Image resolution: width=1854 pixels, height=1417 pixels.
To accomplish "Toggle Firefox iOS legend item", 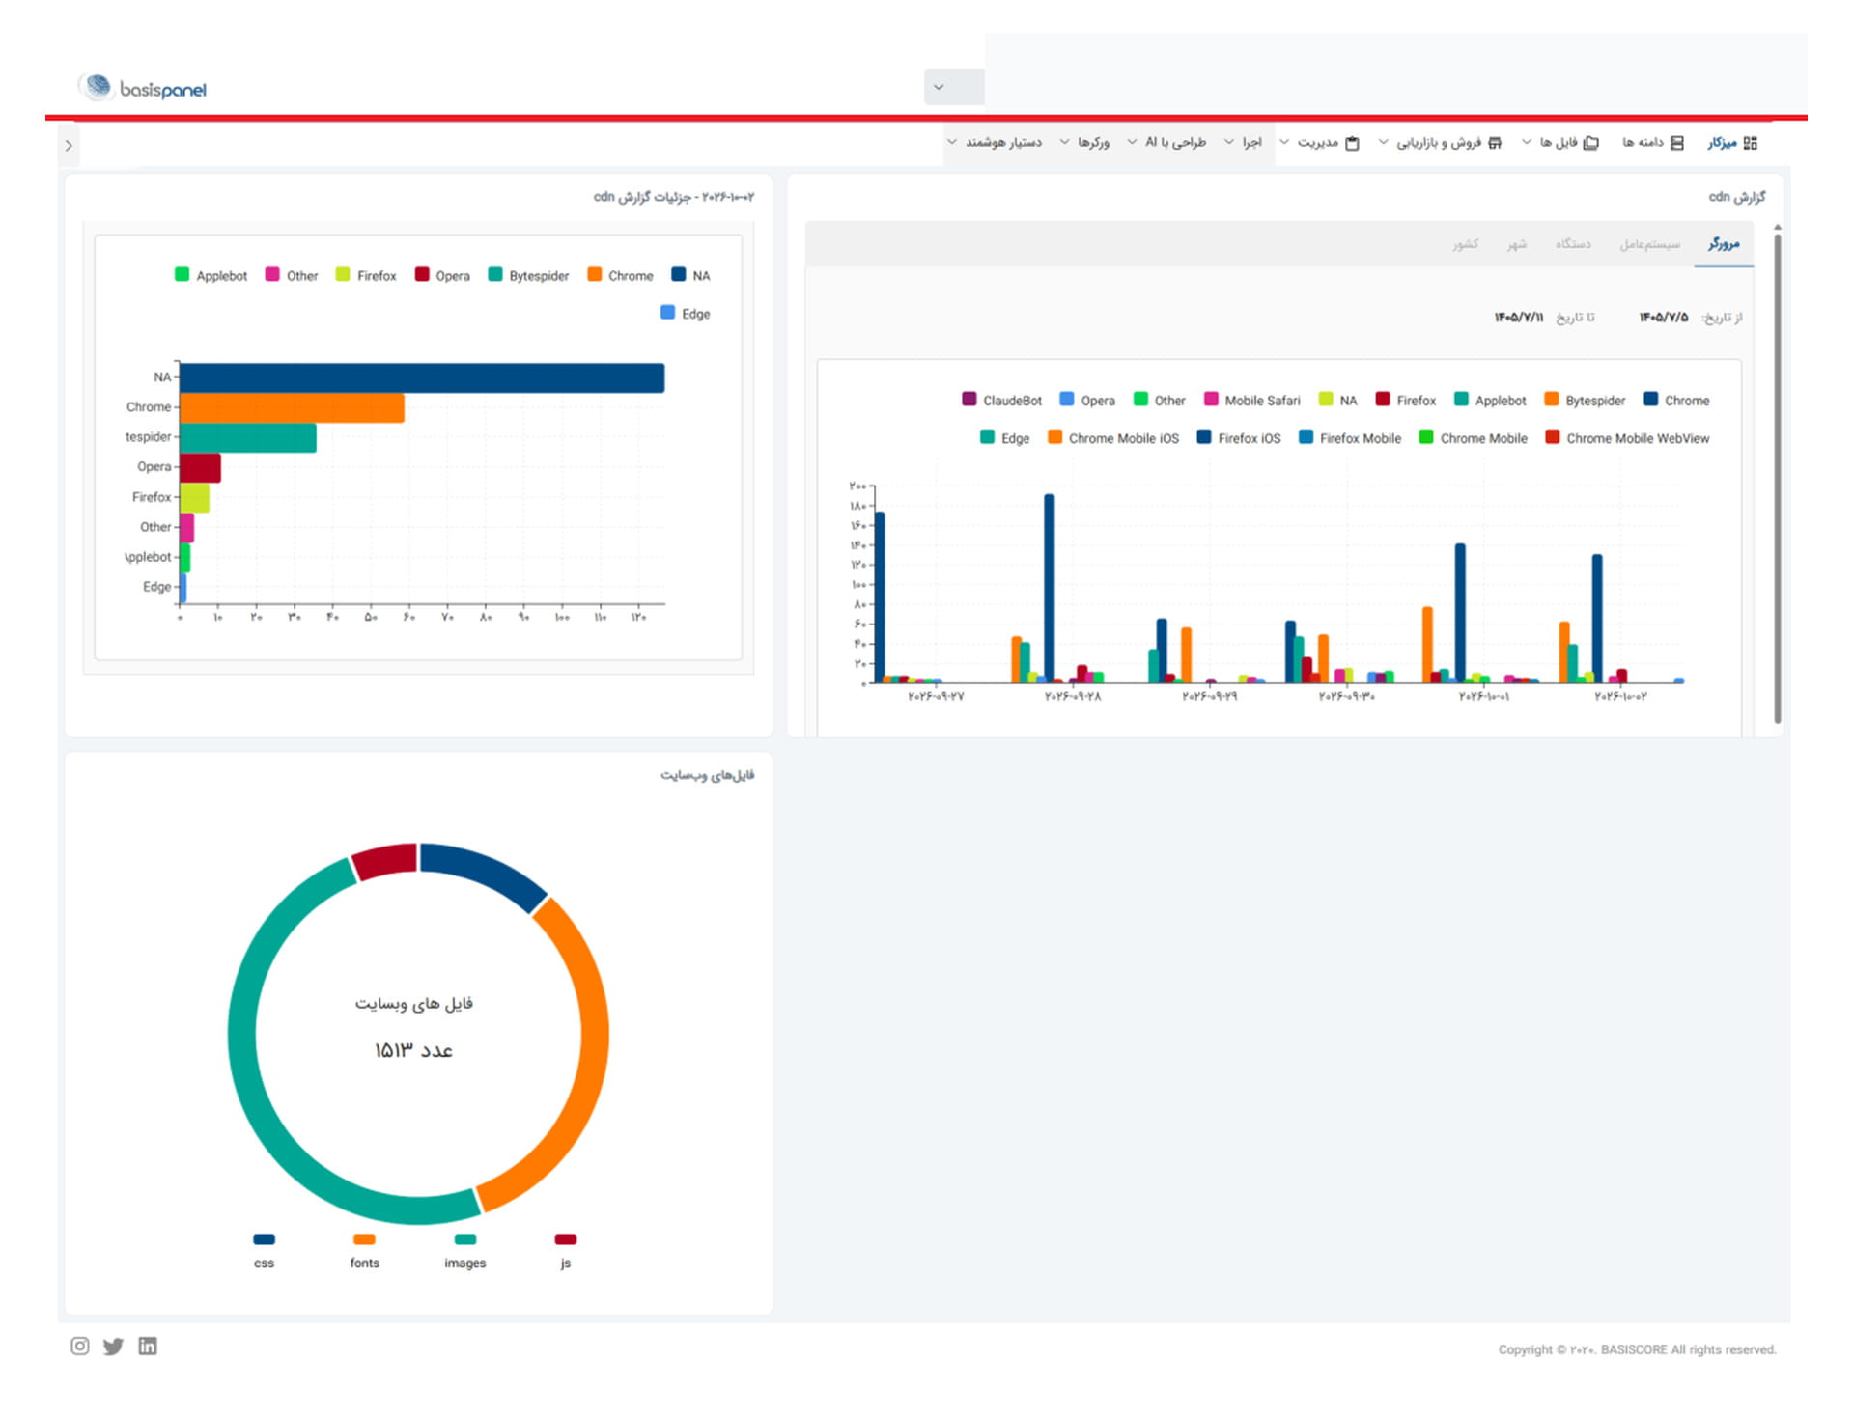I will point(1239,438).
